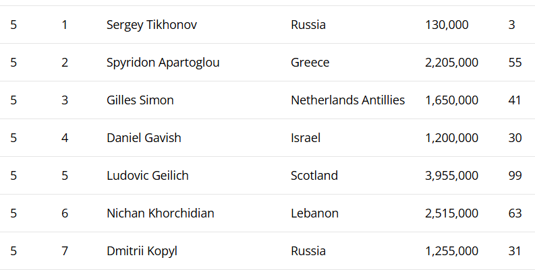Select the Scotland country cell

coord(314,176)
